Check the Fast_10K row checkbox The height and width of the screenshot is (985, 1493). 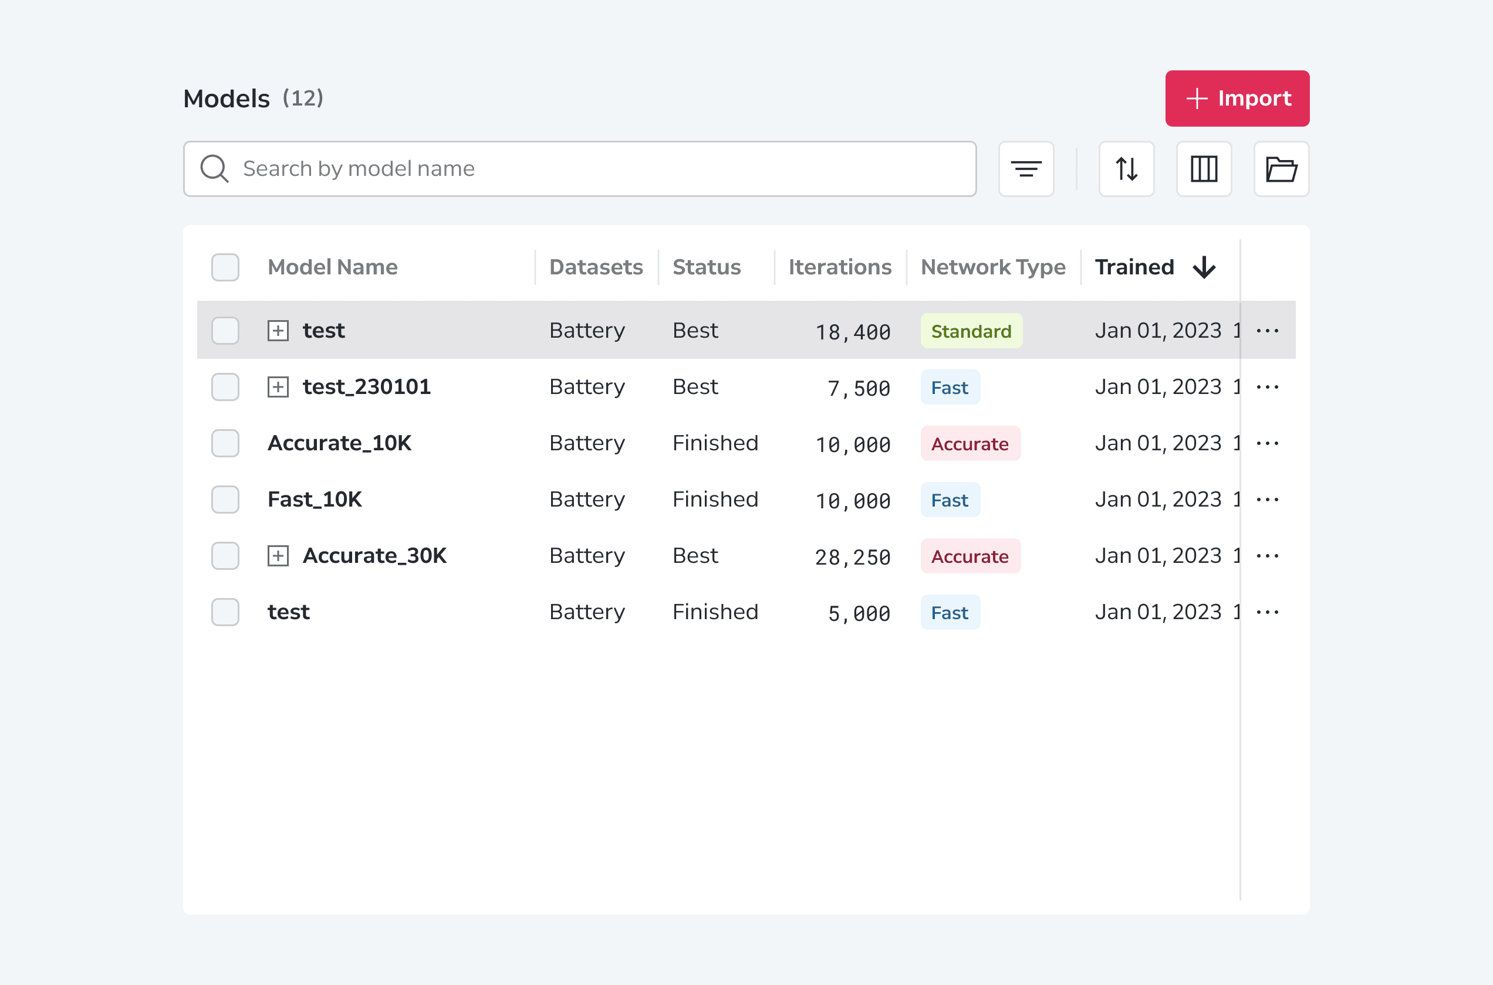(x=225, y=500)
